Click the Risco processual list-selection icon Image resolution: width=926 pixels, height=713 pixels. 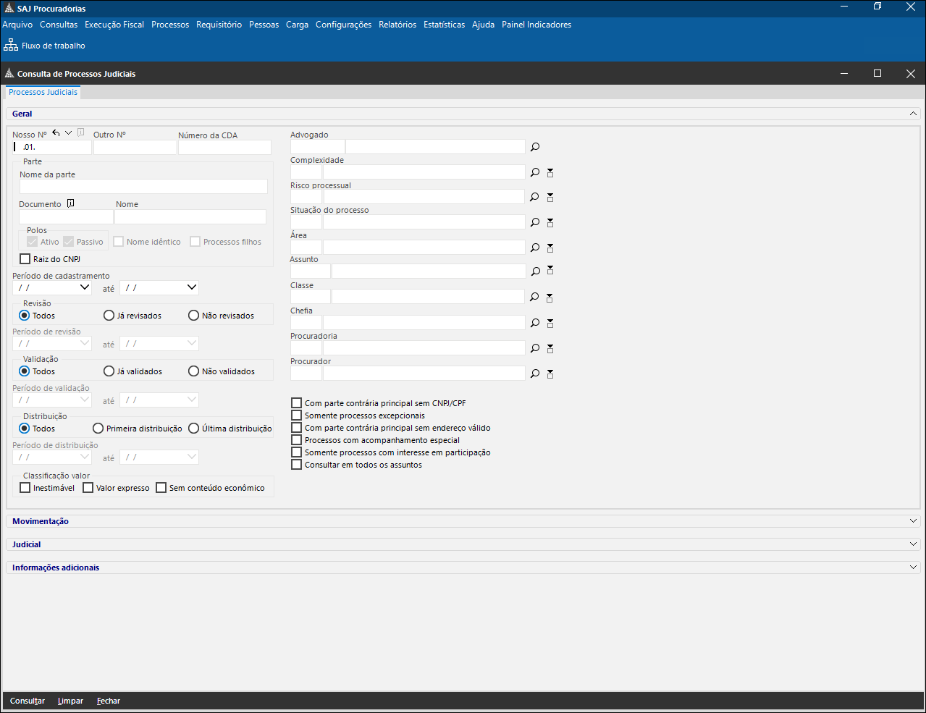click(550, 197)
